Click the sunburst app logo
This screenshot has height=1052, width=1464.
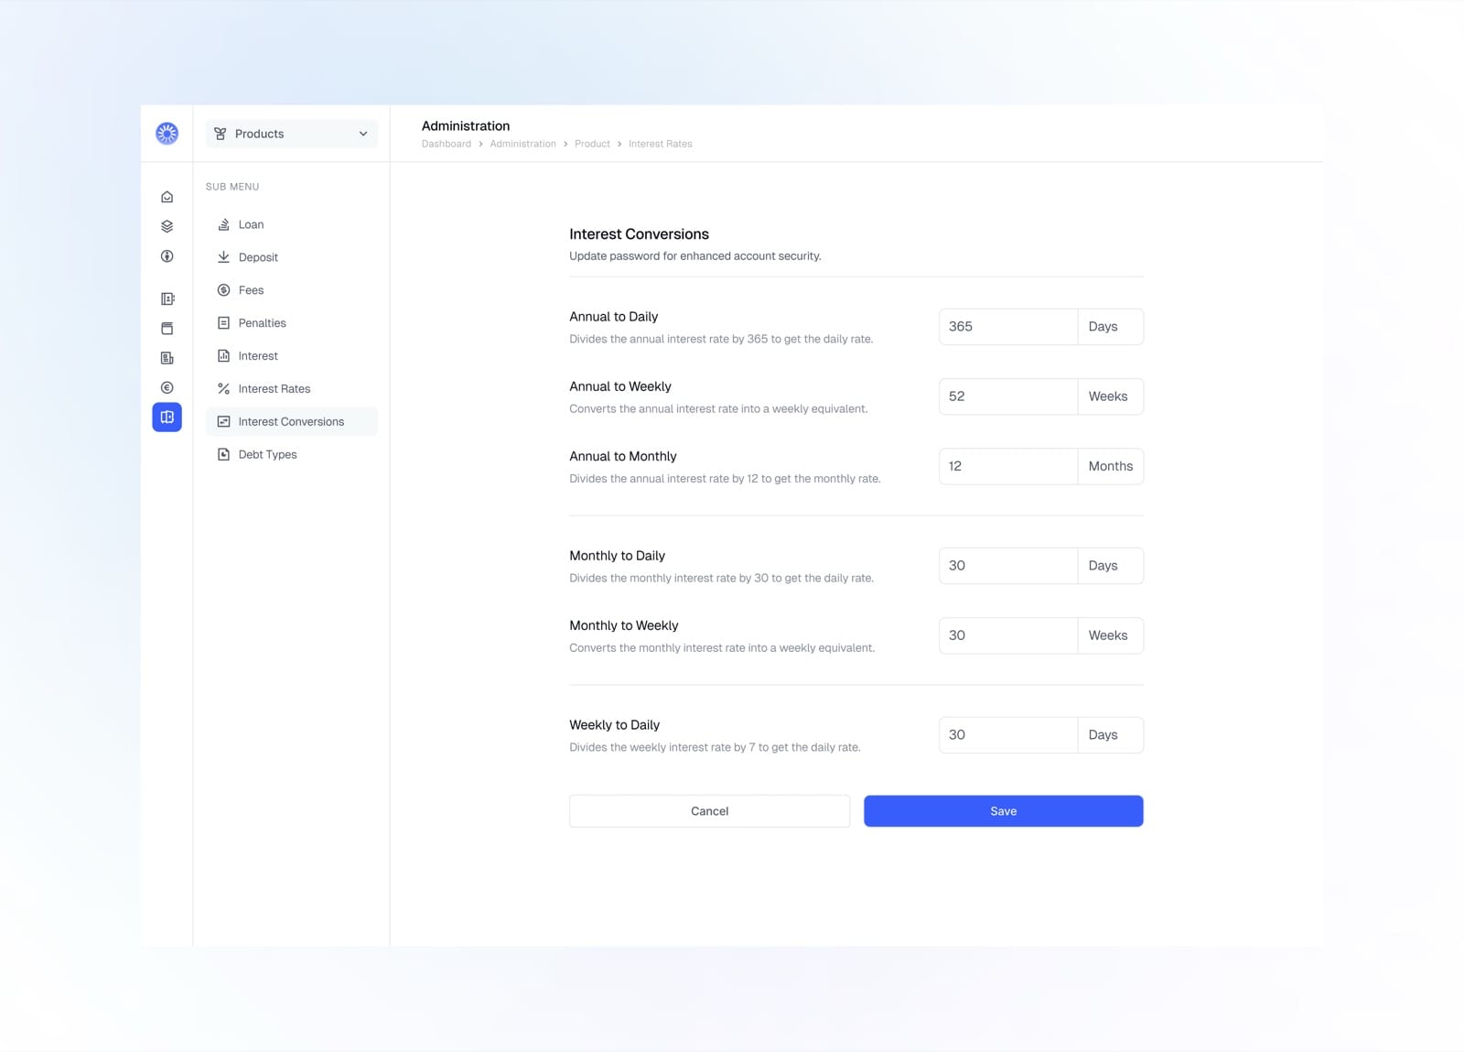[x=167, y=134]
